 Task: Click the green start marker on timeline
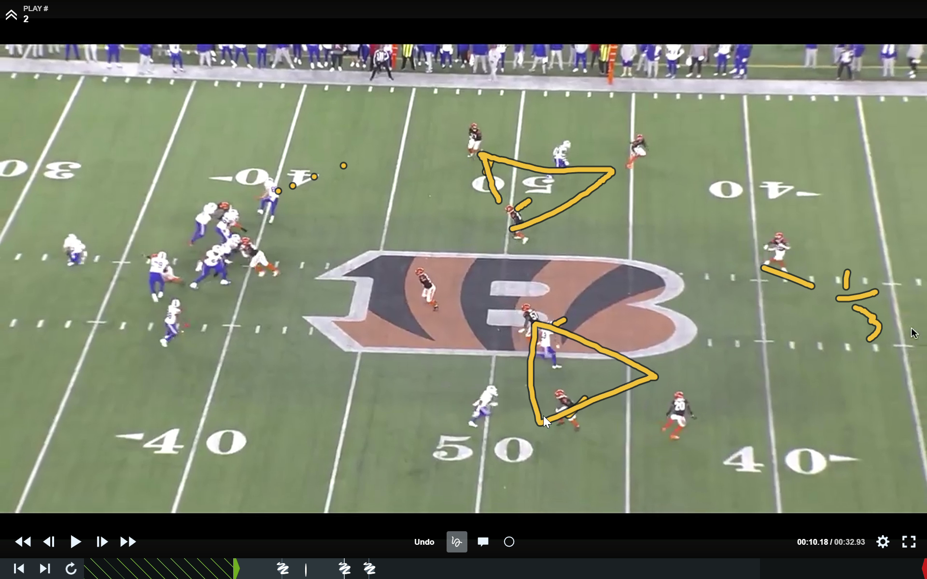(x=236, y=569)
